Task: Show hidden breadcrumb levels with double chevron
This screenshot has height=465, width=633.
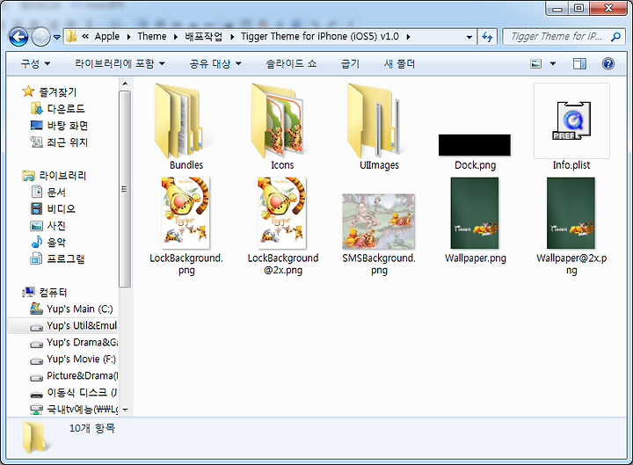Action: [x=85, y=37]
